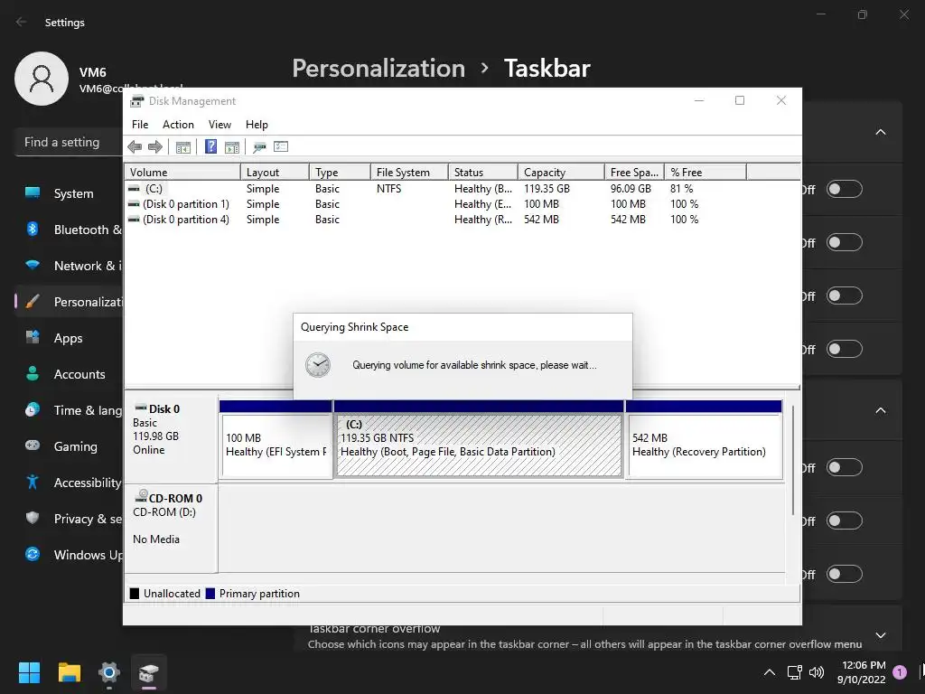
Task: Sort by the Capacity column header
Action: pyautogui.click(x=561, y=173)
